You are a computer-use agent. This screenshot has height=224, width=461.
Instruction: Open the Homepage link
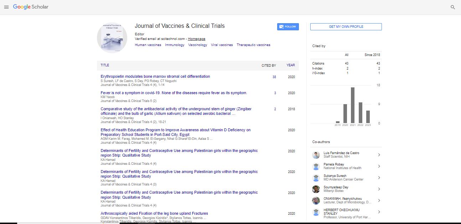(197, 39)
